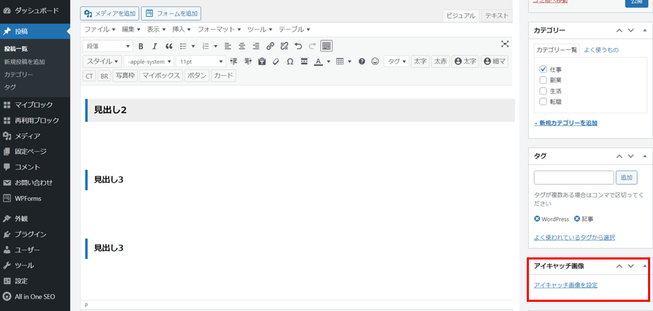Uncheck the 仕事 category
Image resolution: width=653 pixels, height=311 pixels.
[x=543, y=70]
